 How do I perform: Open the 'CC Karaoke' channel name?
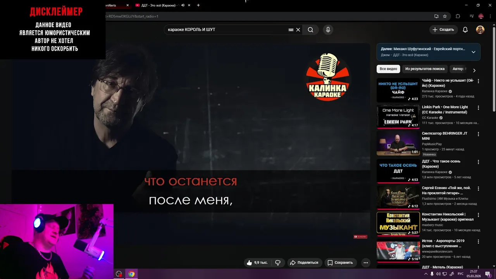click(x=430, y=118)
